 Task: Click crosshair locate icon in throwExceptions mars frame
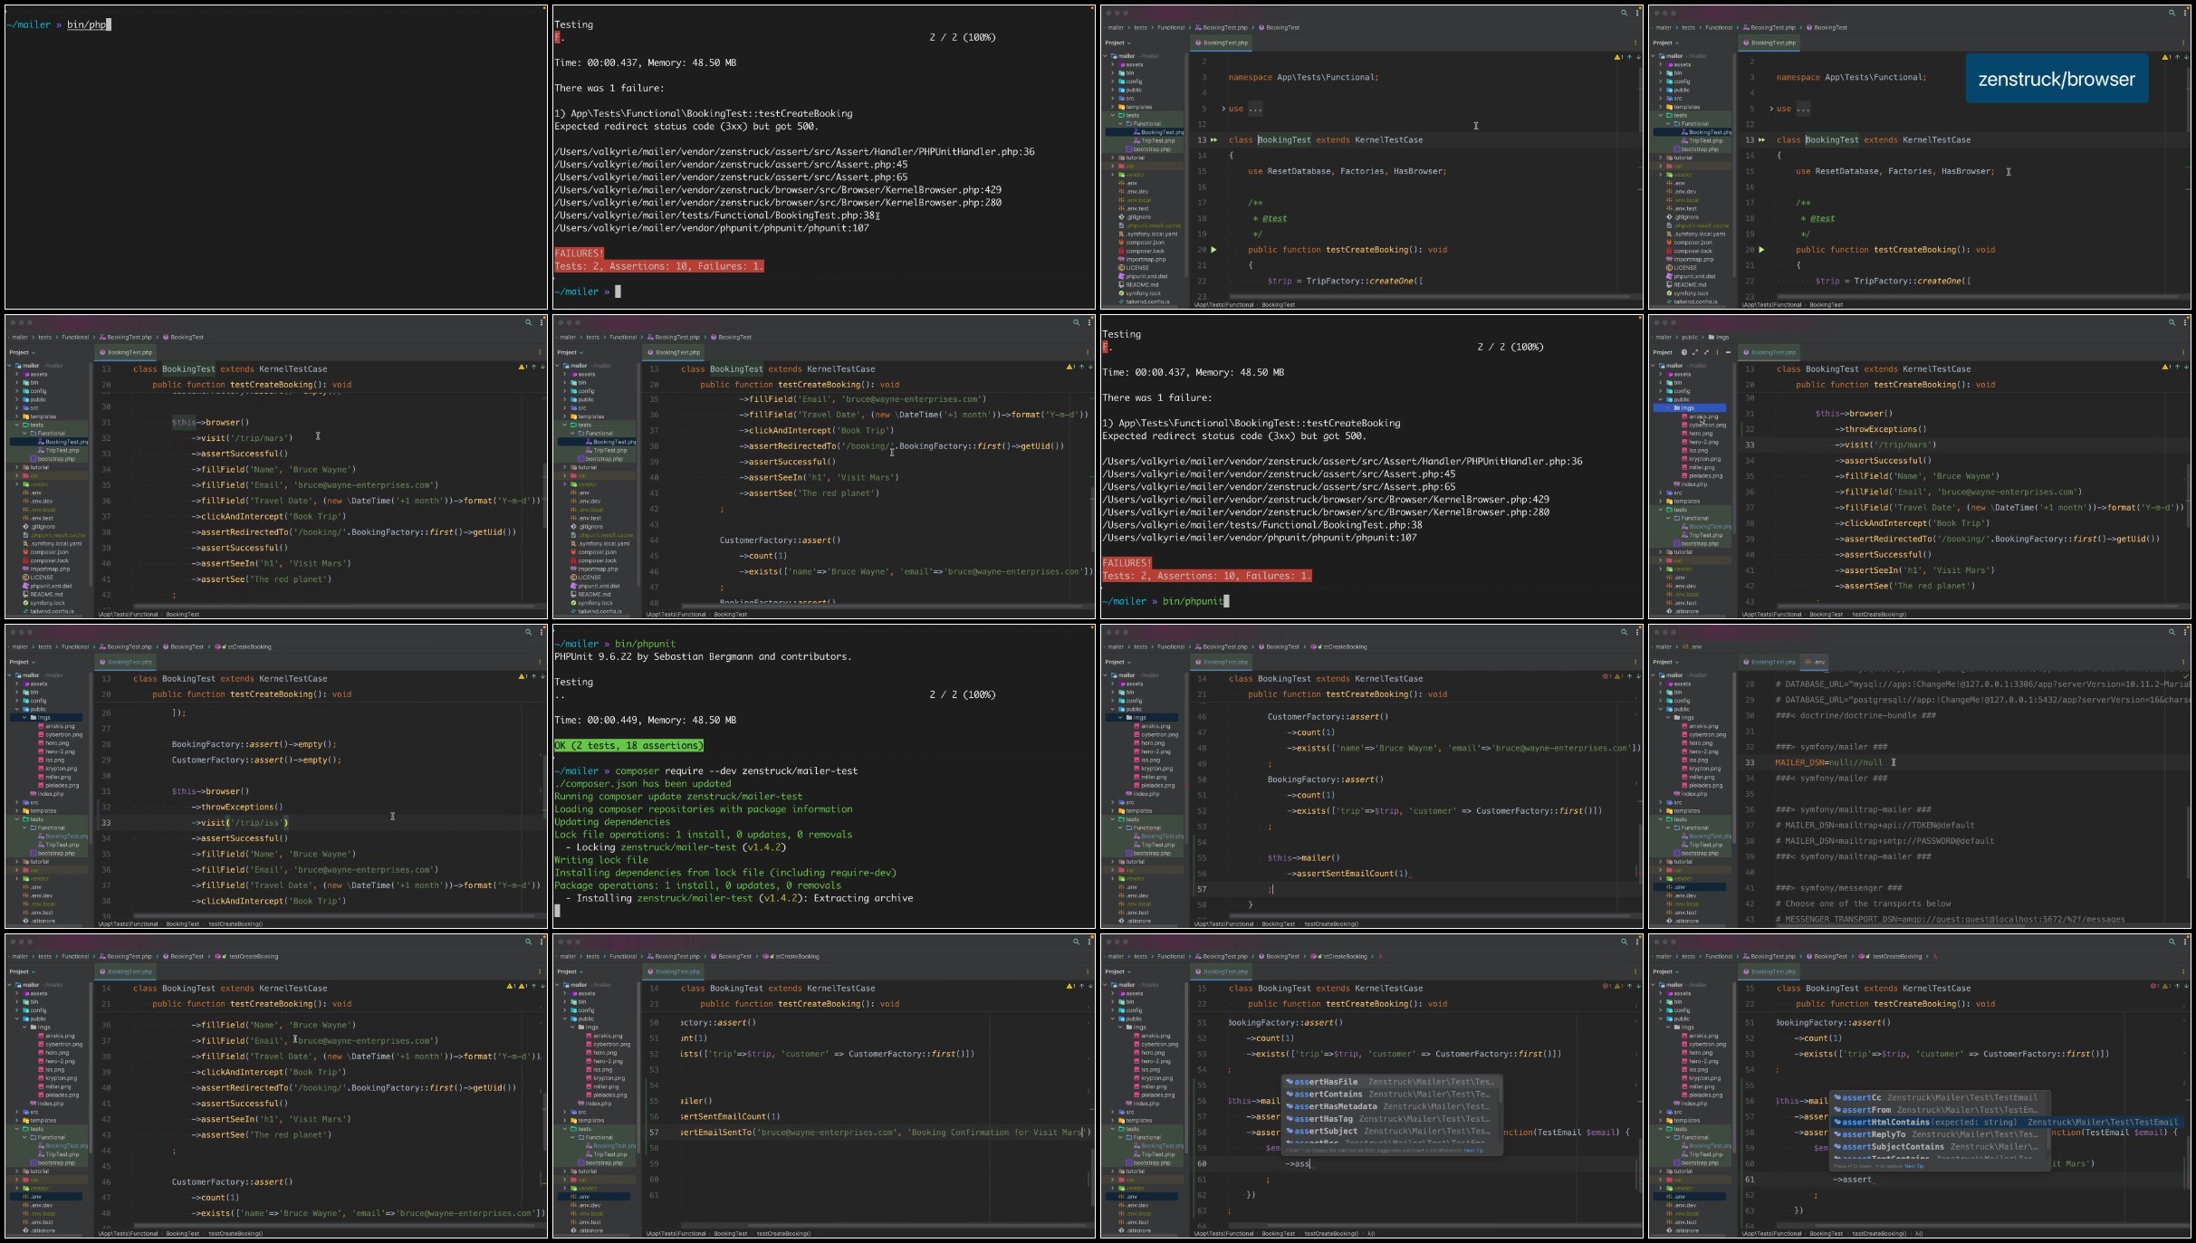pyautogui.click(x=1684, y=352)
